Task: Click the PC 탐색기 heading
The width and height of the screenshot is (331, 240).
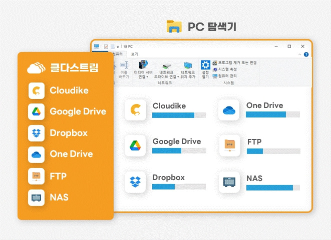Action: 212,27
